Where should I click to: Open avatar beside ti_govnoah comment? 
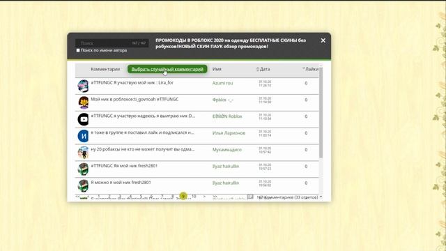click(84, 102)
